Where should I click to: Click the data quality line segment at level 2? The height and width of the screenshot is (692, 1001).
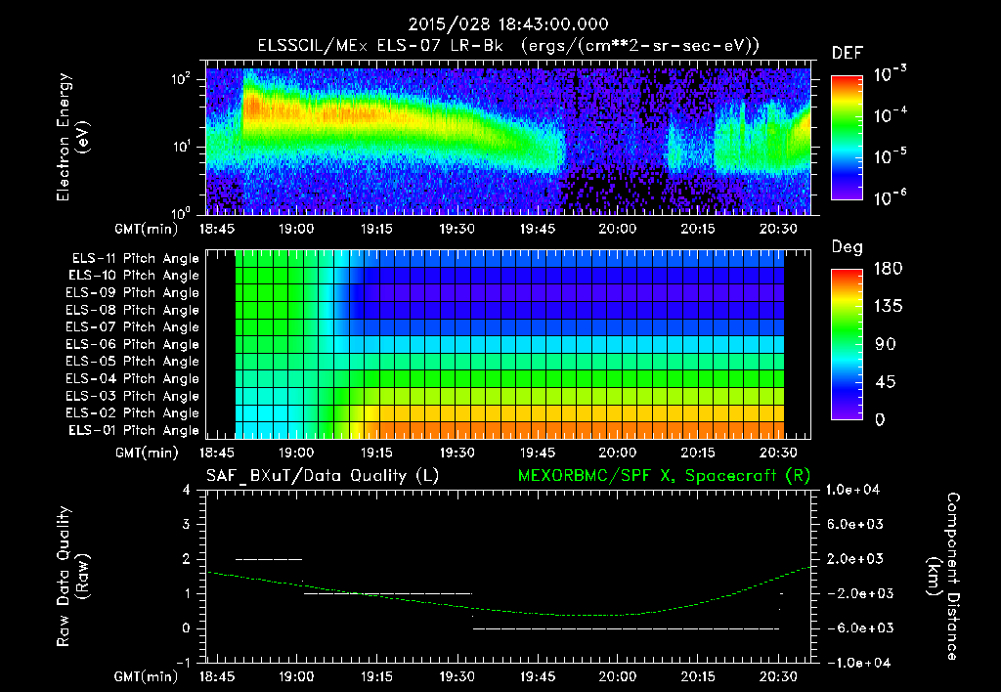[269, 559]
